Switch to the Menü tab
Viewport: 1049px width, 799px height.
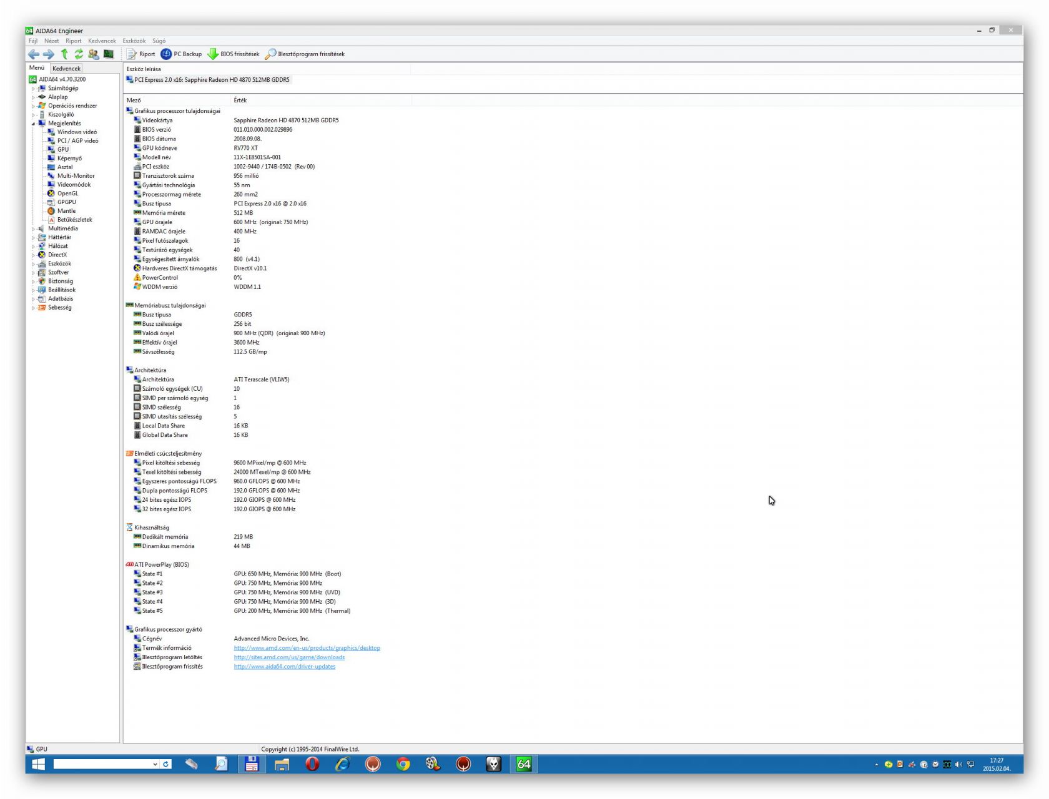tap(37, 68)
